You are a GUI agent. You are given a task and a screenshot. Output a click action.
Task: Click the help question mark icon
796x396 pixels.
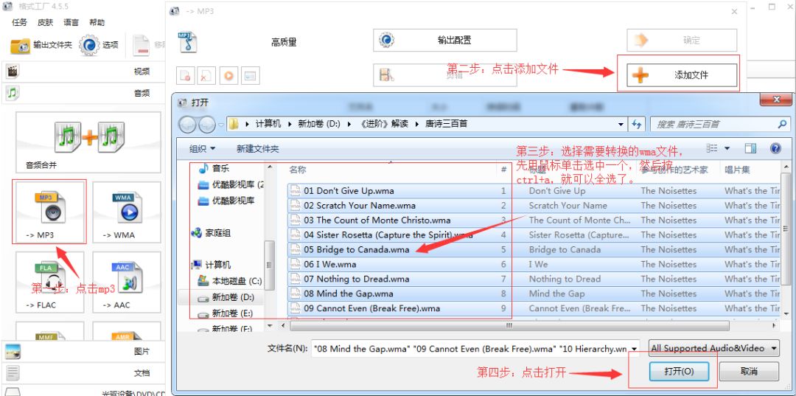point(775,148)
